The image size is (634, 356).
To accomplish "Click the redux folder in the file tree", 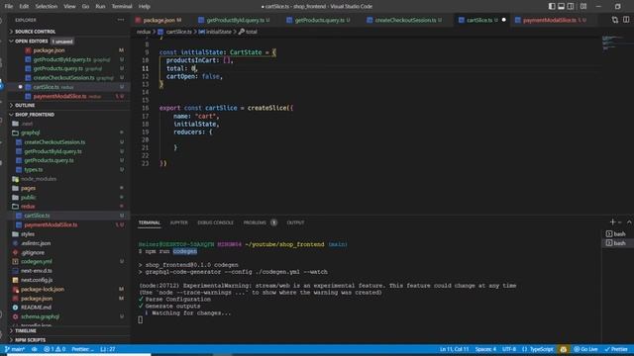I will coord(28,207).
